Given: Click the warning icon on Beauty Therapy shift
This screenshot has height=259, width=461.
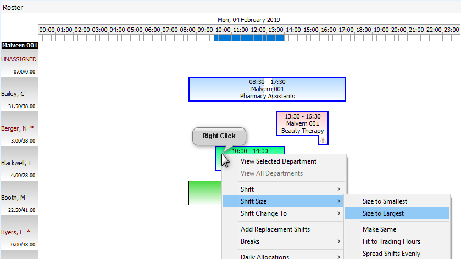Looking at the screenshot, I should (323, 140).
